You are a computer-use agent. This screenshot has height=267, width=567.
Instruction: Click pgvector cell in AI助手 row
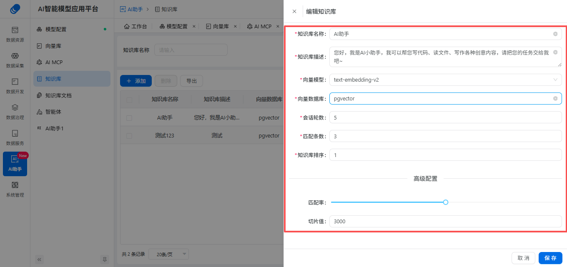pos(269,118)
